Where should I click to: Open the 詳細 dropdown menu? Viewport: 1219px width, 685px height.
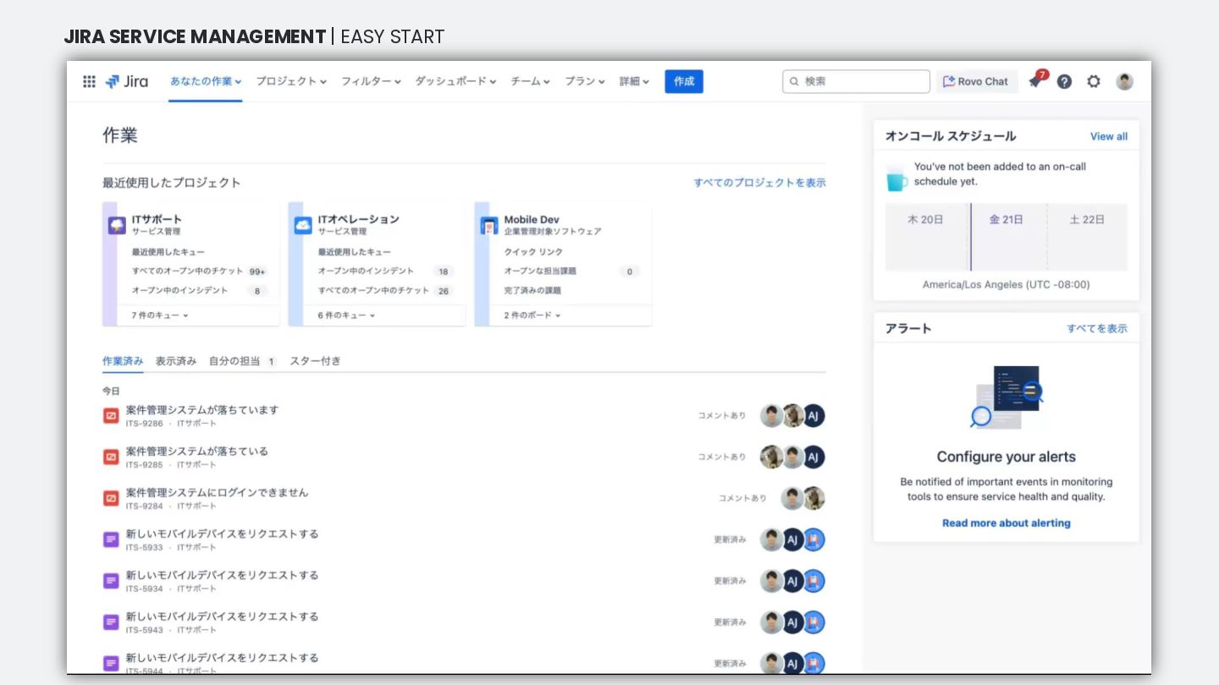(634, 81)
